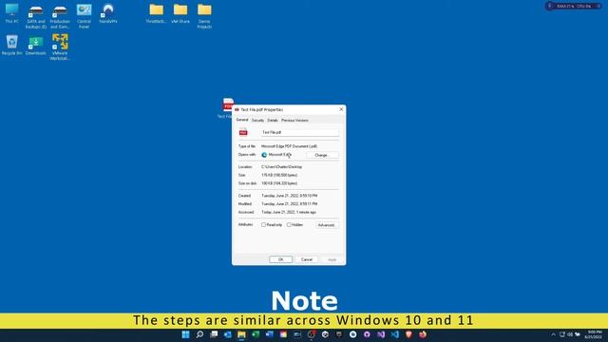Launch Visual Studio Code from the taskbar
This screenshot has height=342, width=608.
(x=395, y=334)
